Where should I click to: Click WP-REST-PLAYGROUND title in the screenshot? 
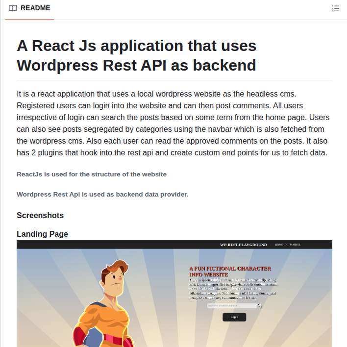point(244,245)
